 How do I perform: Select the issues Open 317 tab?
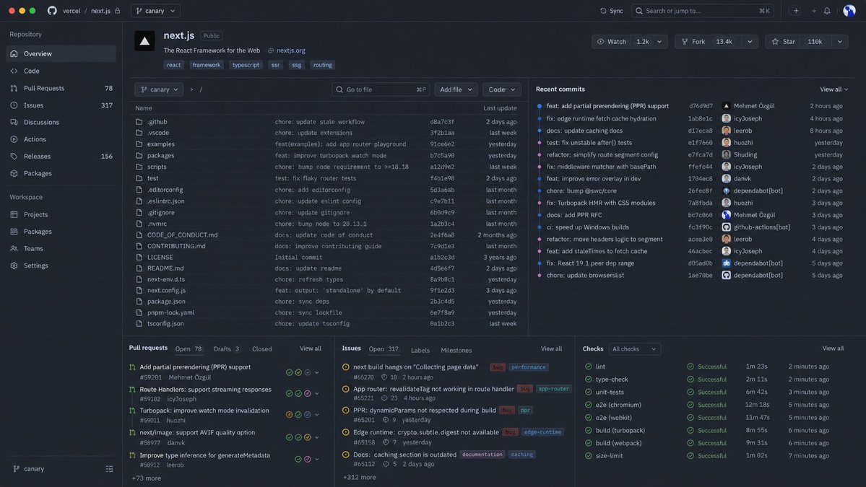point(384,348)
